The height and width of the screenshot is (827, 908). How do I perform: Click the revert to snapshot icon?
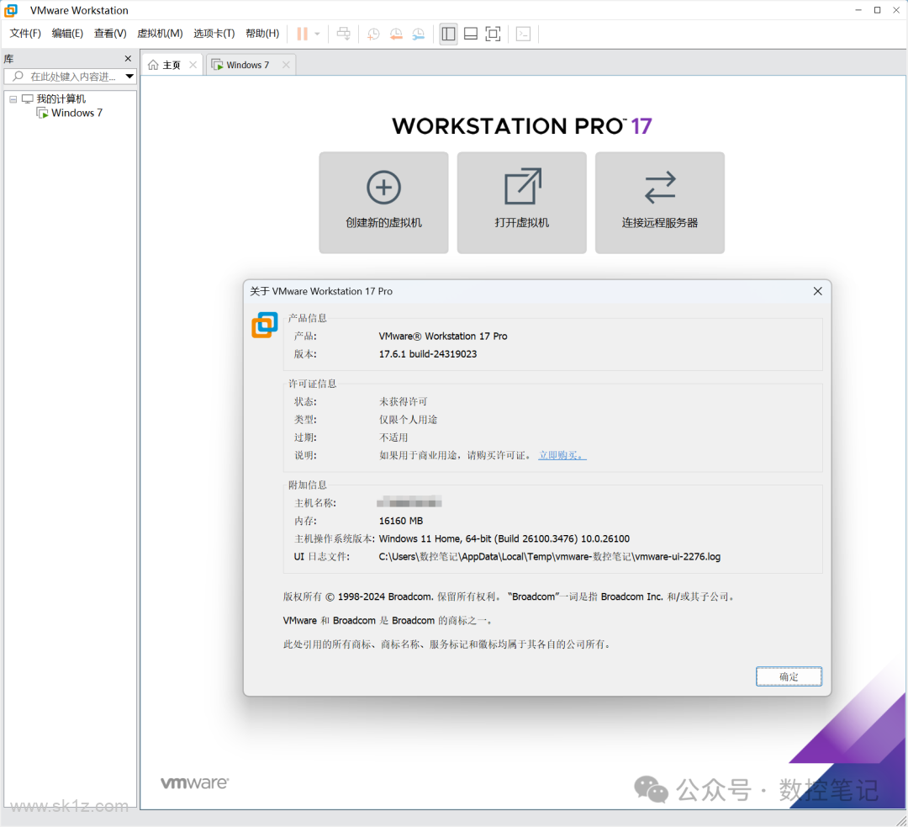(x=396, y=34)
